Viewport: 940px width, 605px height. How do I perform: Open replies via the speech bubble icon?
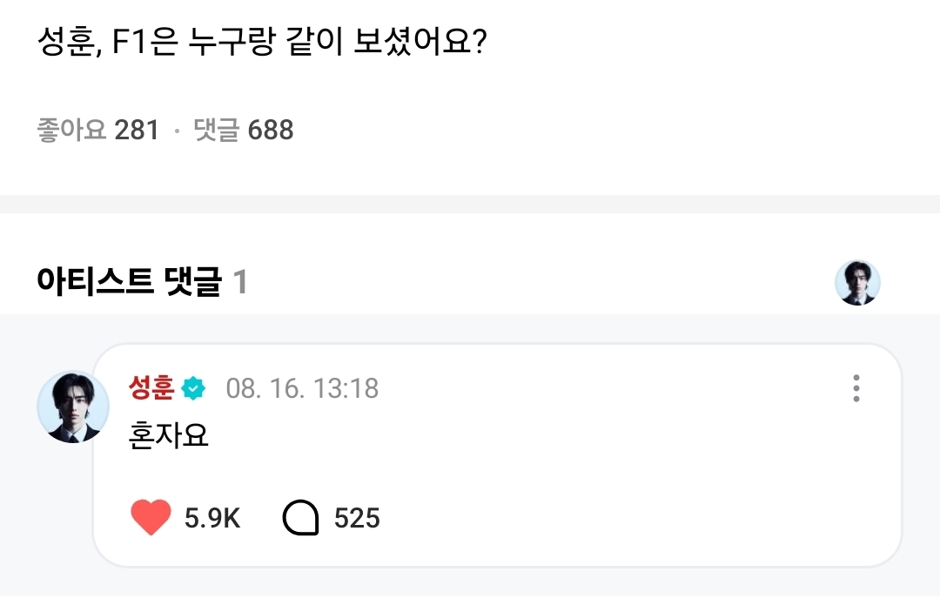click(x=301, y=519)
